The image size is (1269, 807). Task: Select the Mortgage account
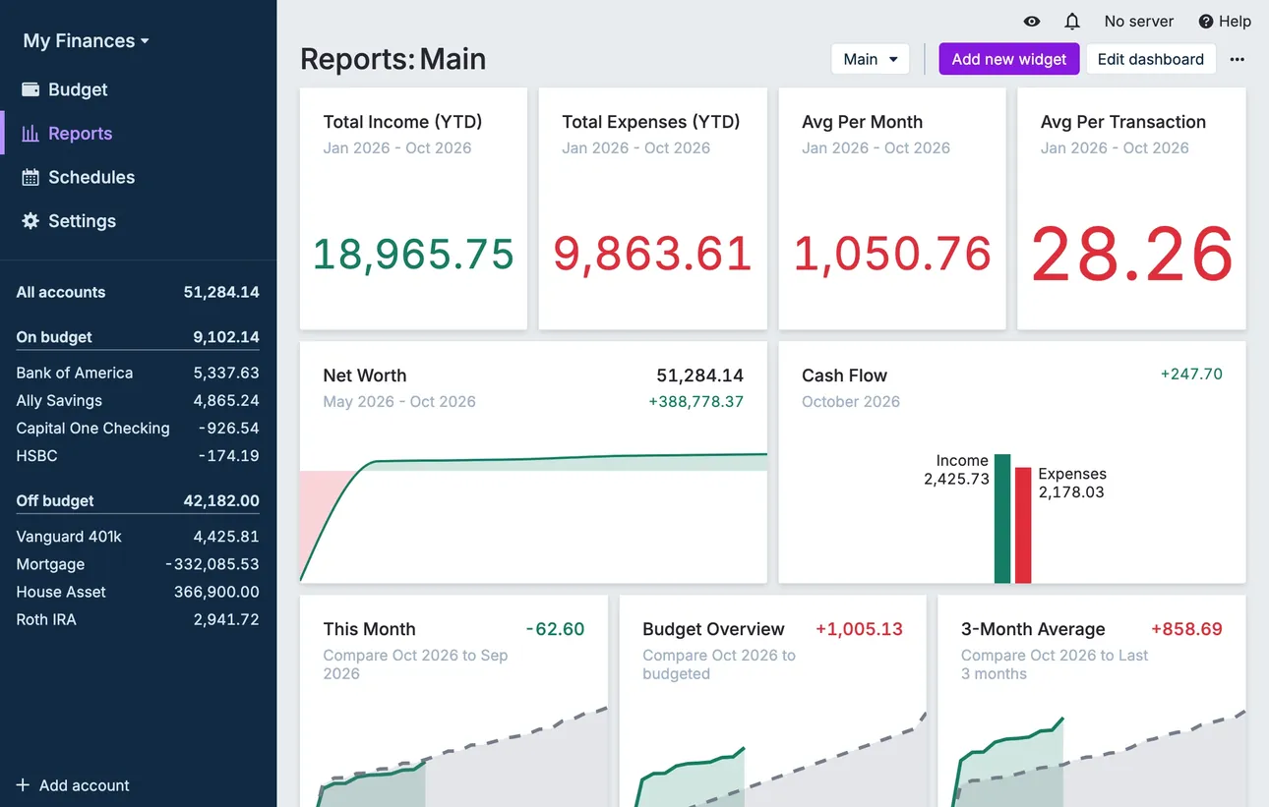tap(138, 564)
